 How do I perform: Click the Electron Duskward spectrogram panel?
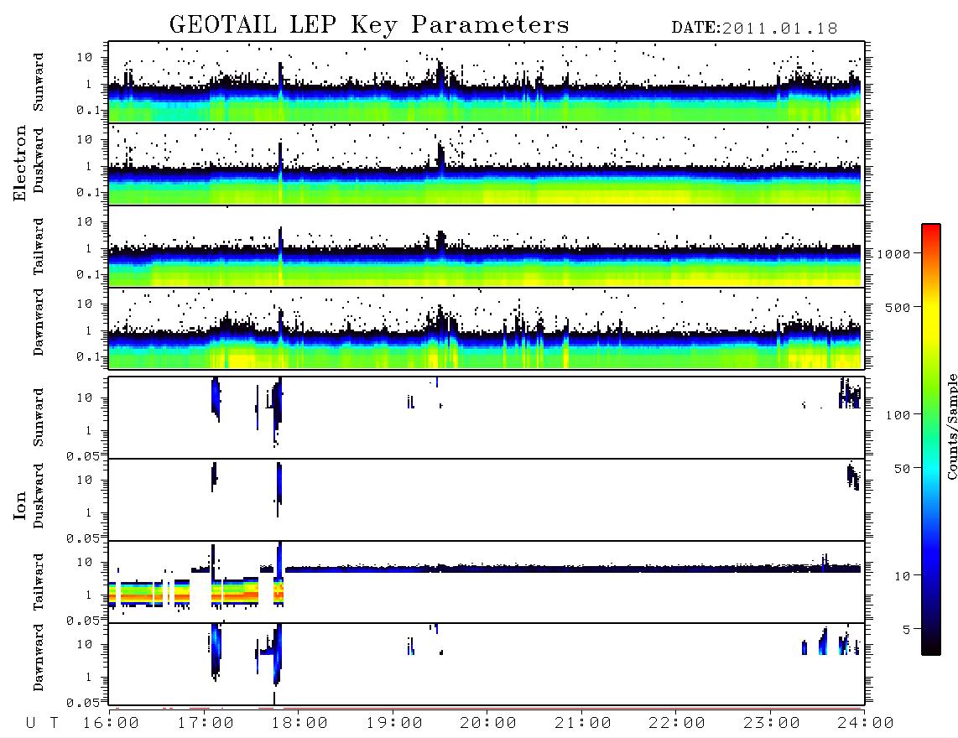487,164
